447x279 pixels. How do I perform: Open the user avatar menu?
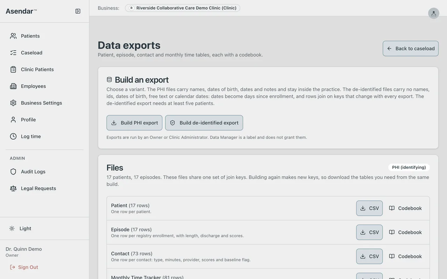433,13
